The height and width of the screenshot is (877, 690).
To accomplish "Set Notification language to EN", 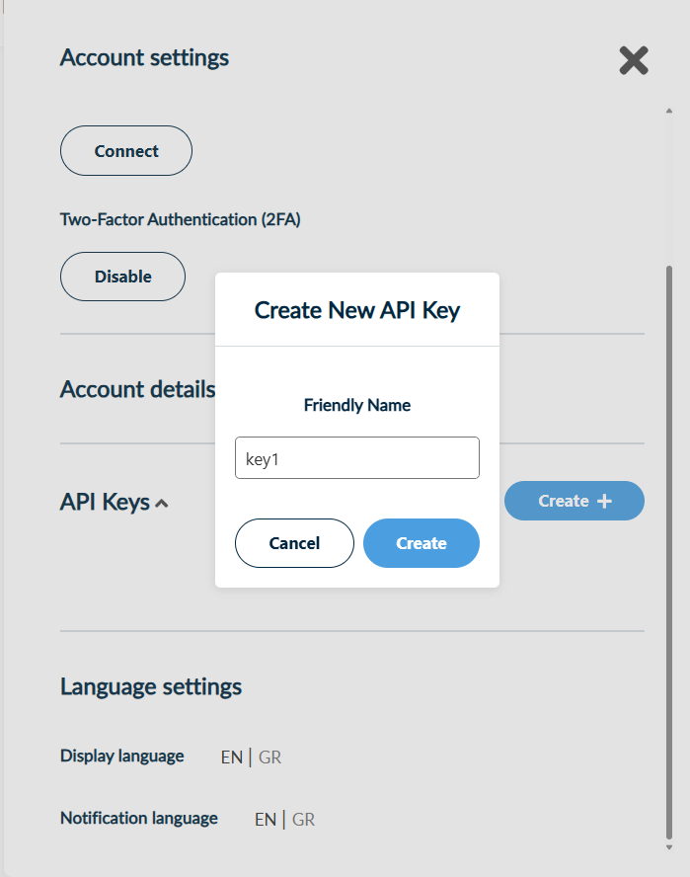I will 266,819.
